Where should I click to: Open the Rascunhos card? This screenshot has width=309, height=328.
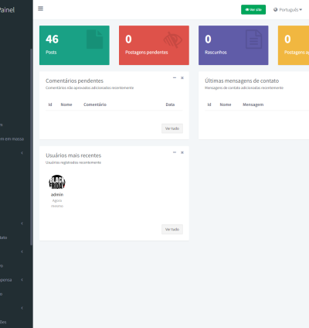click(x=233, y=45)
